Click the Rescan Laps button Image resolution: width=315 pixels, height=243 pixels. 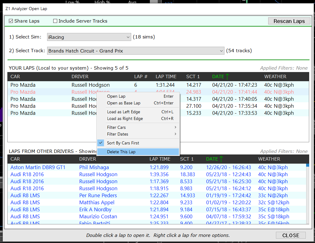[289, 21]
